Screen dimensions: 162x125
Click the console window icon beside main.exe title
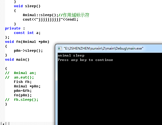pyautogui.click(x=60, y=48)
